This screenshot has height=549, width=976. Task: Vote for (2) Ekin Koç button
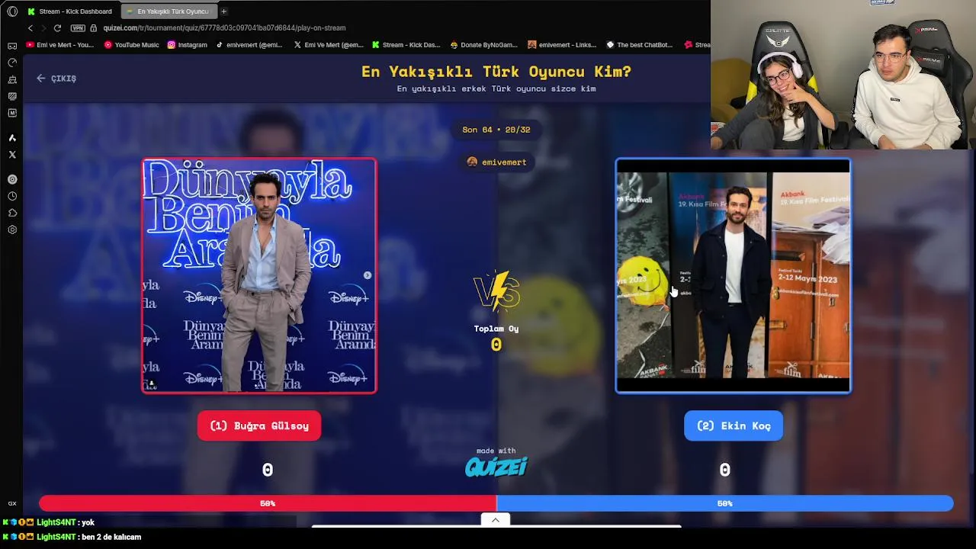click(734, 425)
